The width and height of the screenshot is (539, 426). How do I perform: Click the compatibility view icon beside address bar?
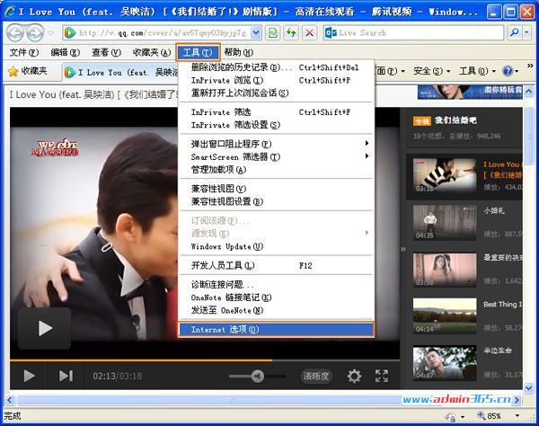coord(272,33)
